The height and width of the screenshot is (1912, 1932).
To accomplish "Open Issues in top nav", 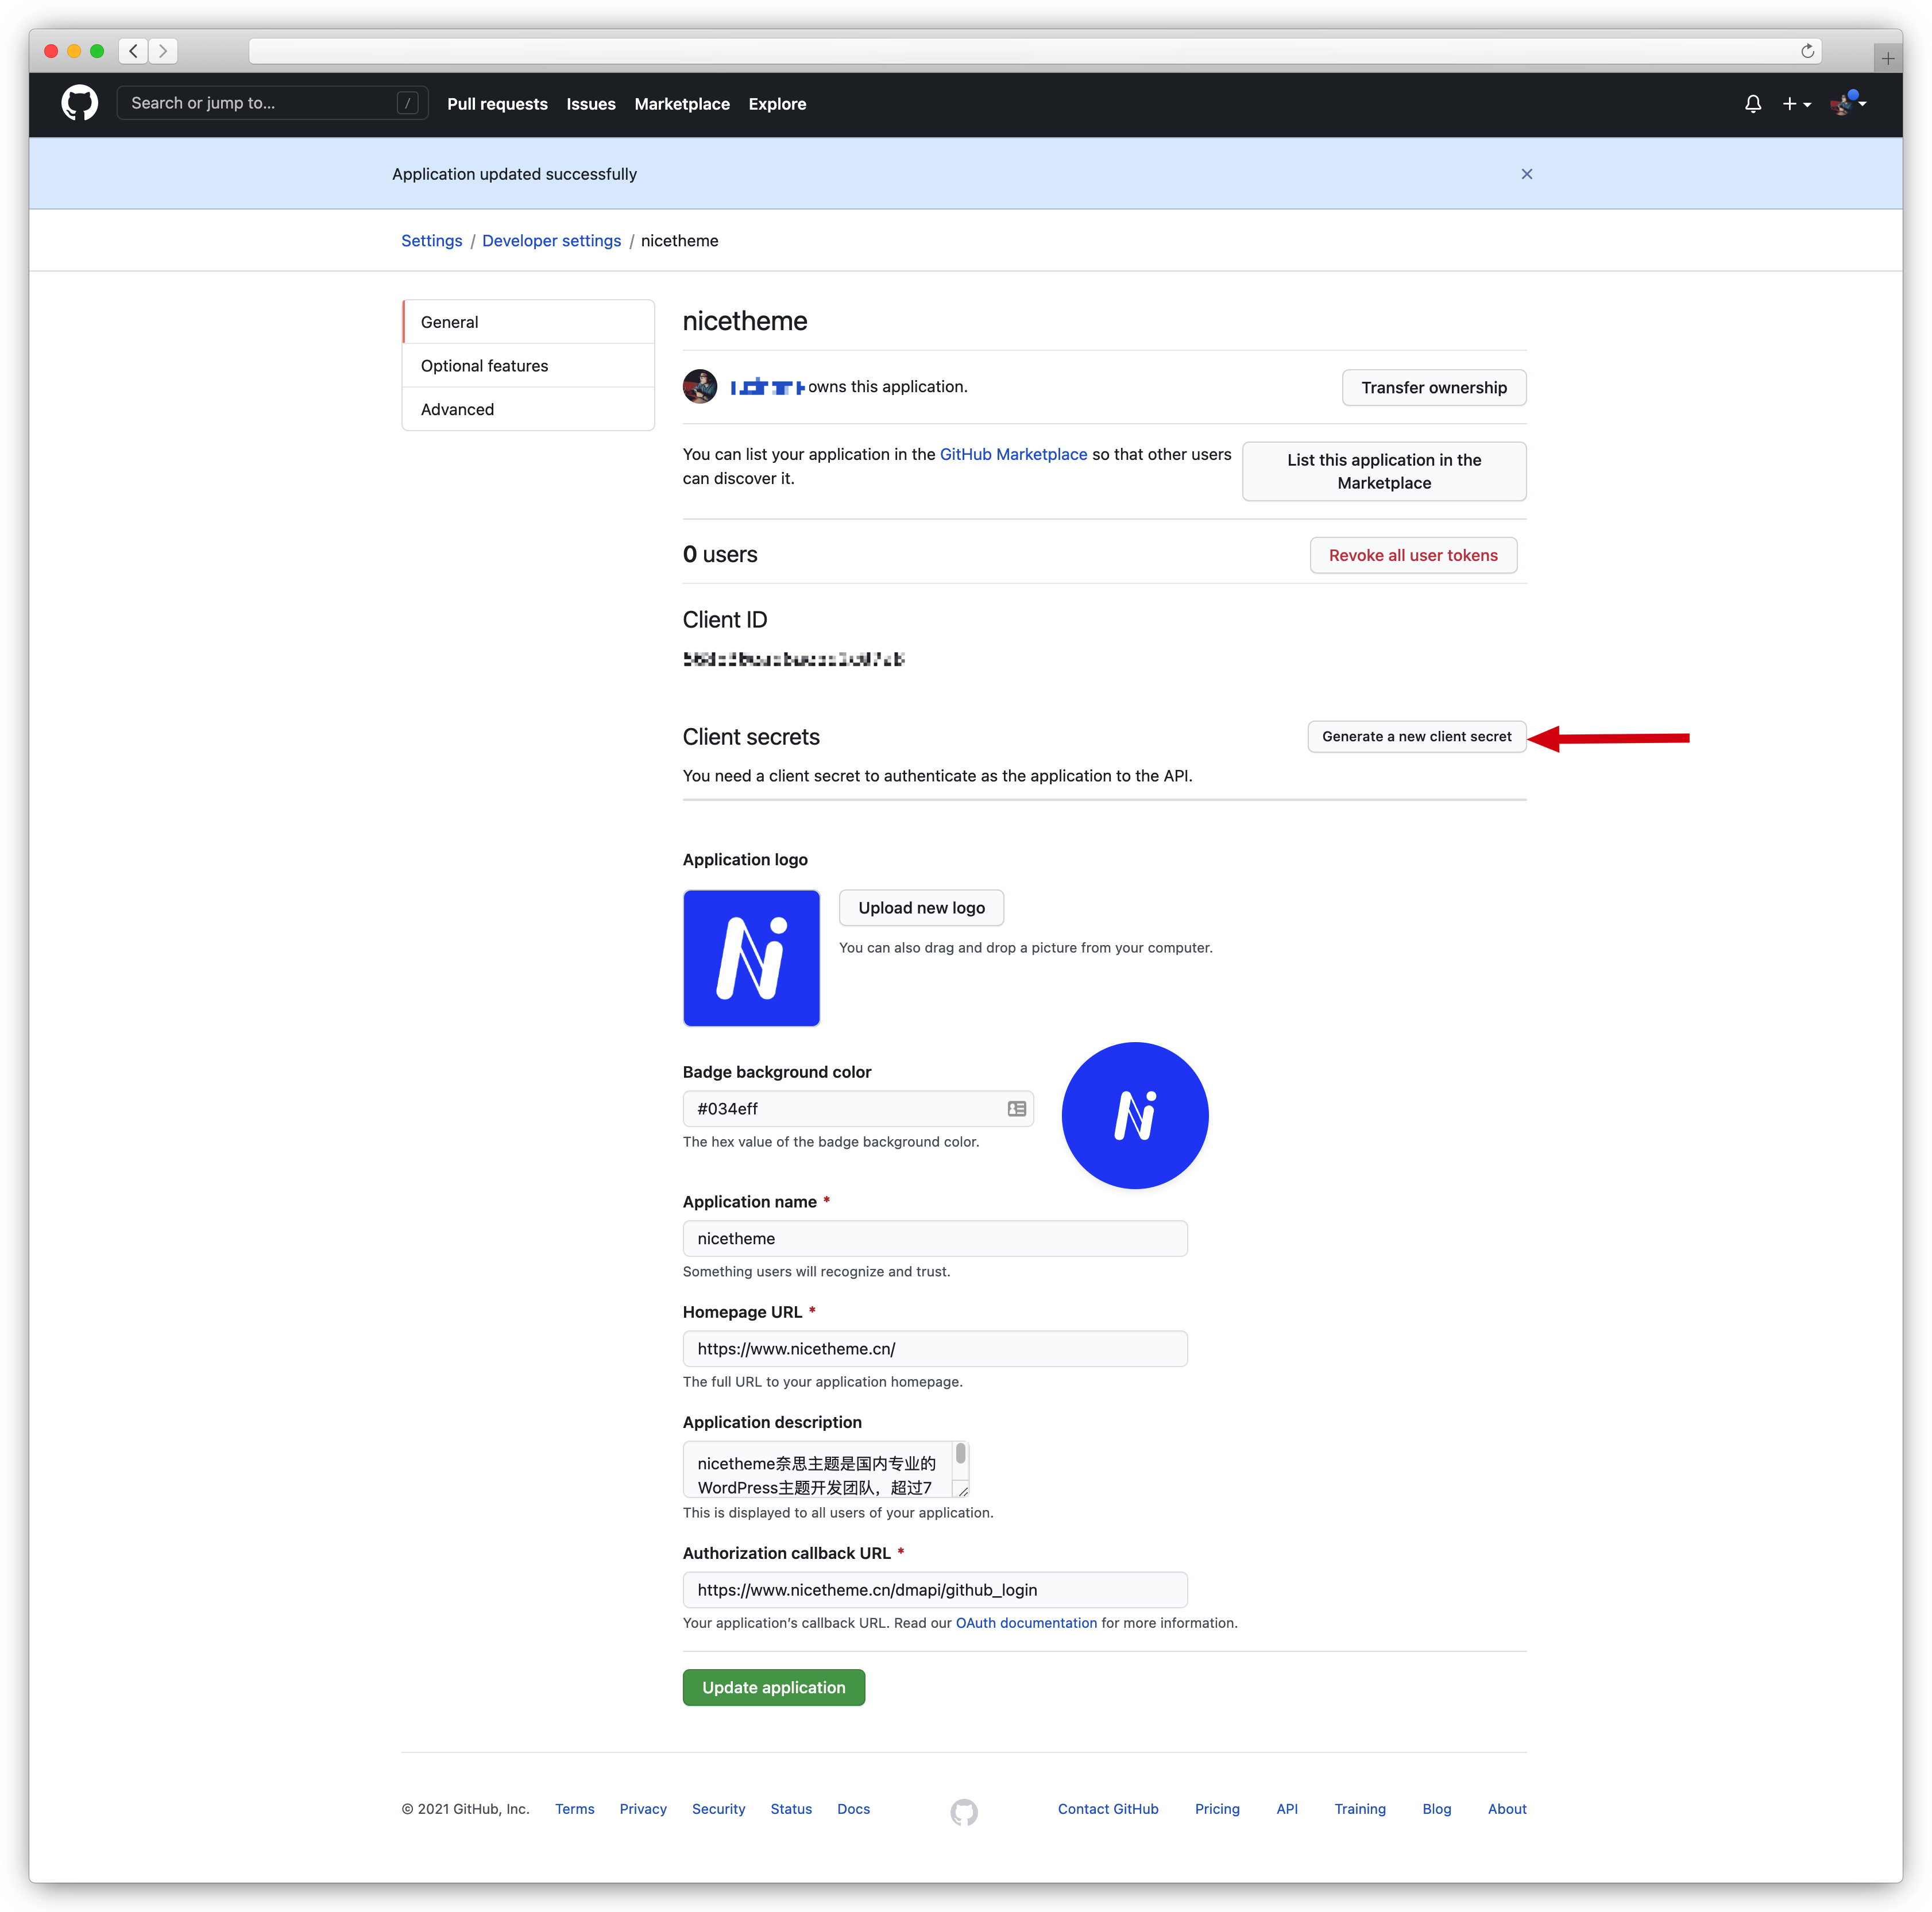I will (591, 104).
